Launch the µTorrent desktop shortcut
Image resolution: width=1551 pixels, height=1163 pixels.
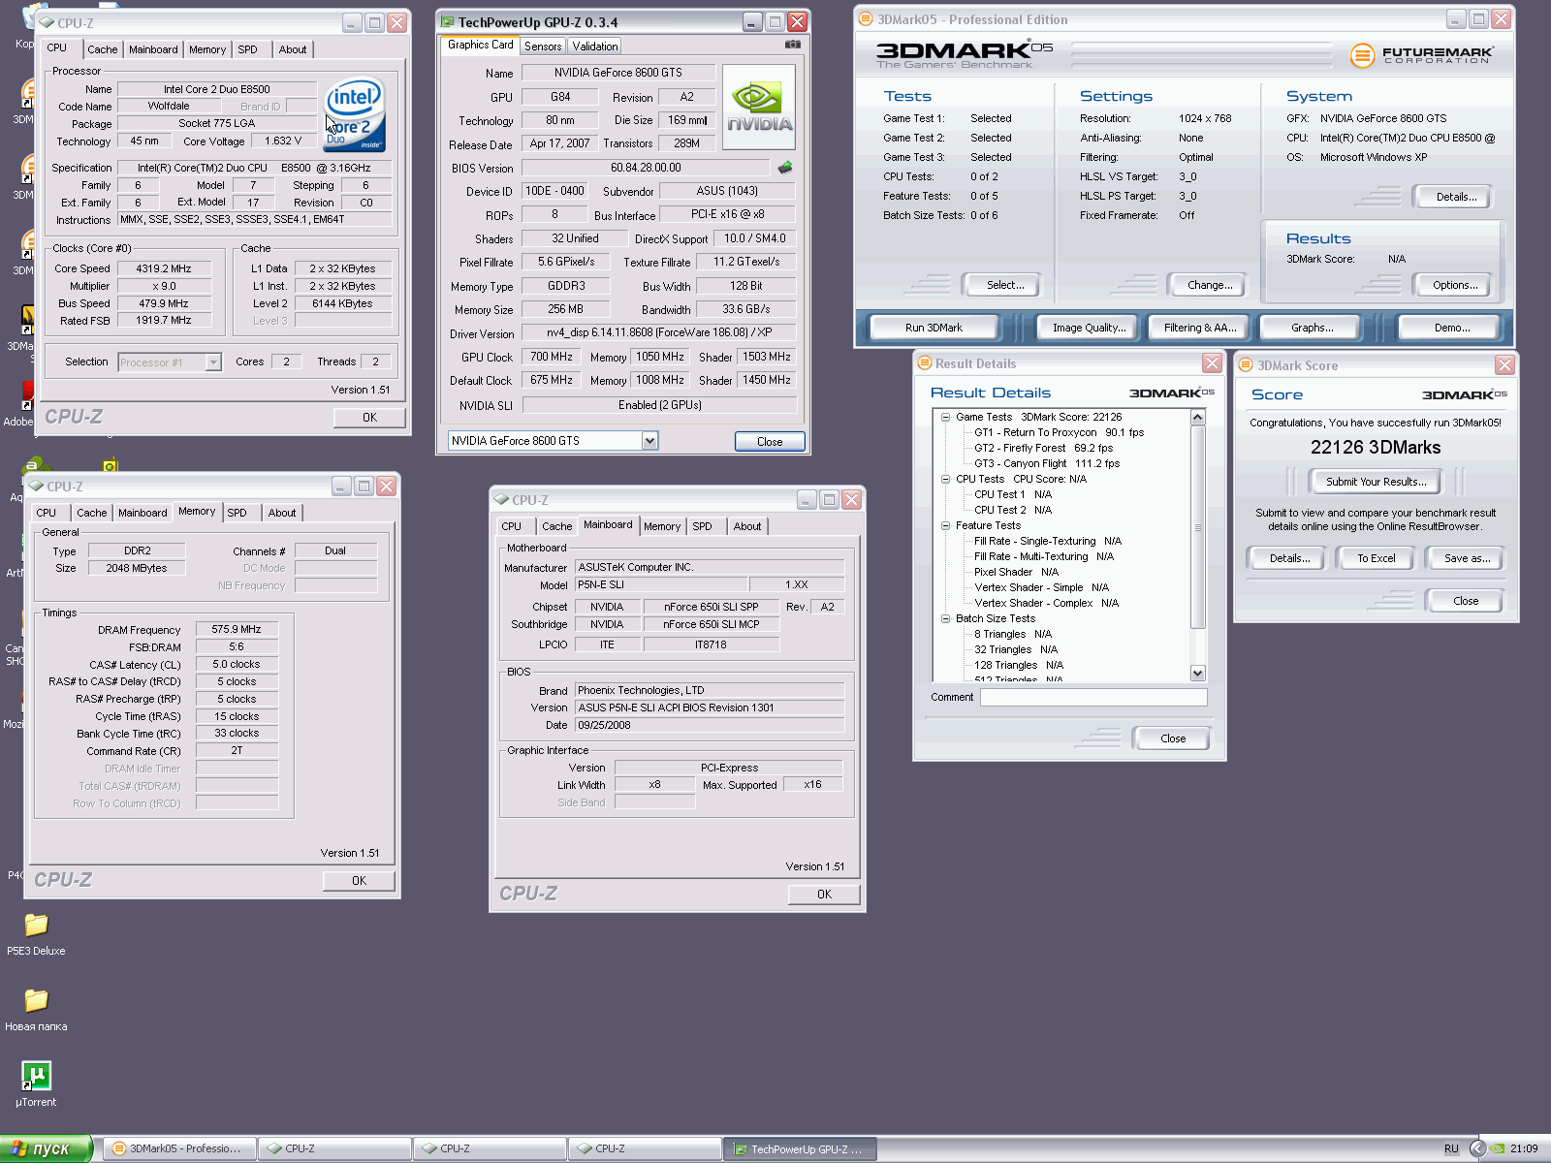click(x=36, y=1084)
